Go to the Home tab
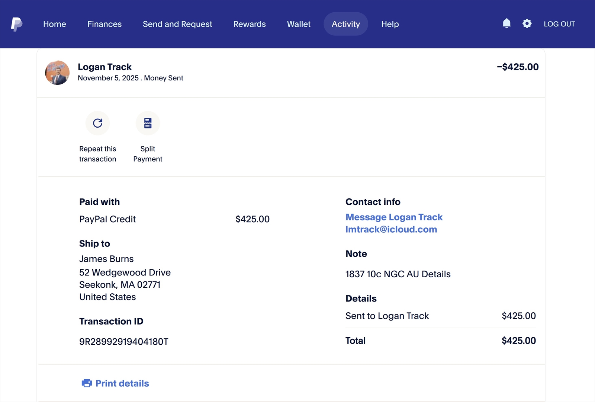The image size is (595, 402). [55, 24]
